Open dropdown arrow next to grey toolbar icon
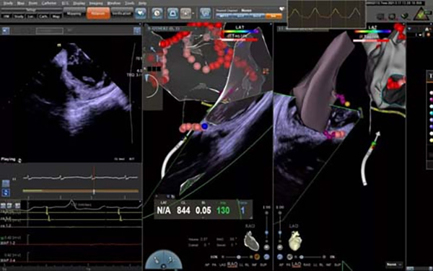This screenshot has height=271, width=433. click(x=193, y=14)
